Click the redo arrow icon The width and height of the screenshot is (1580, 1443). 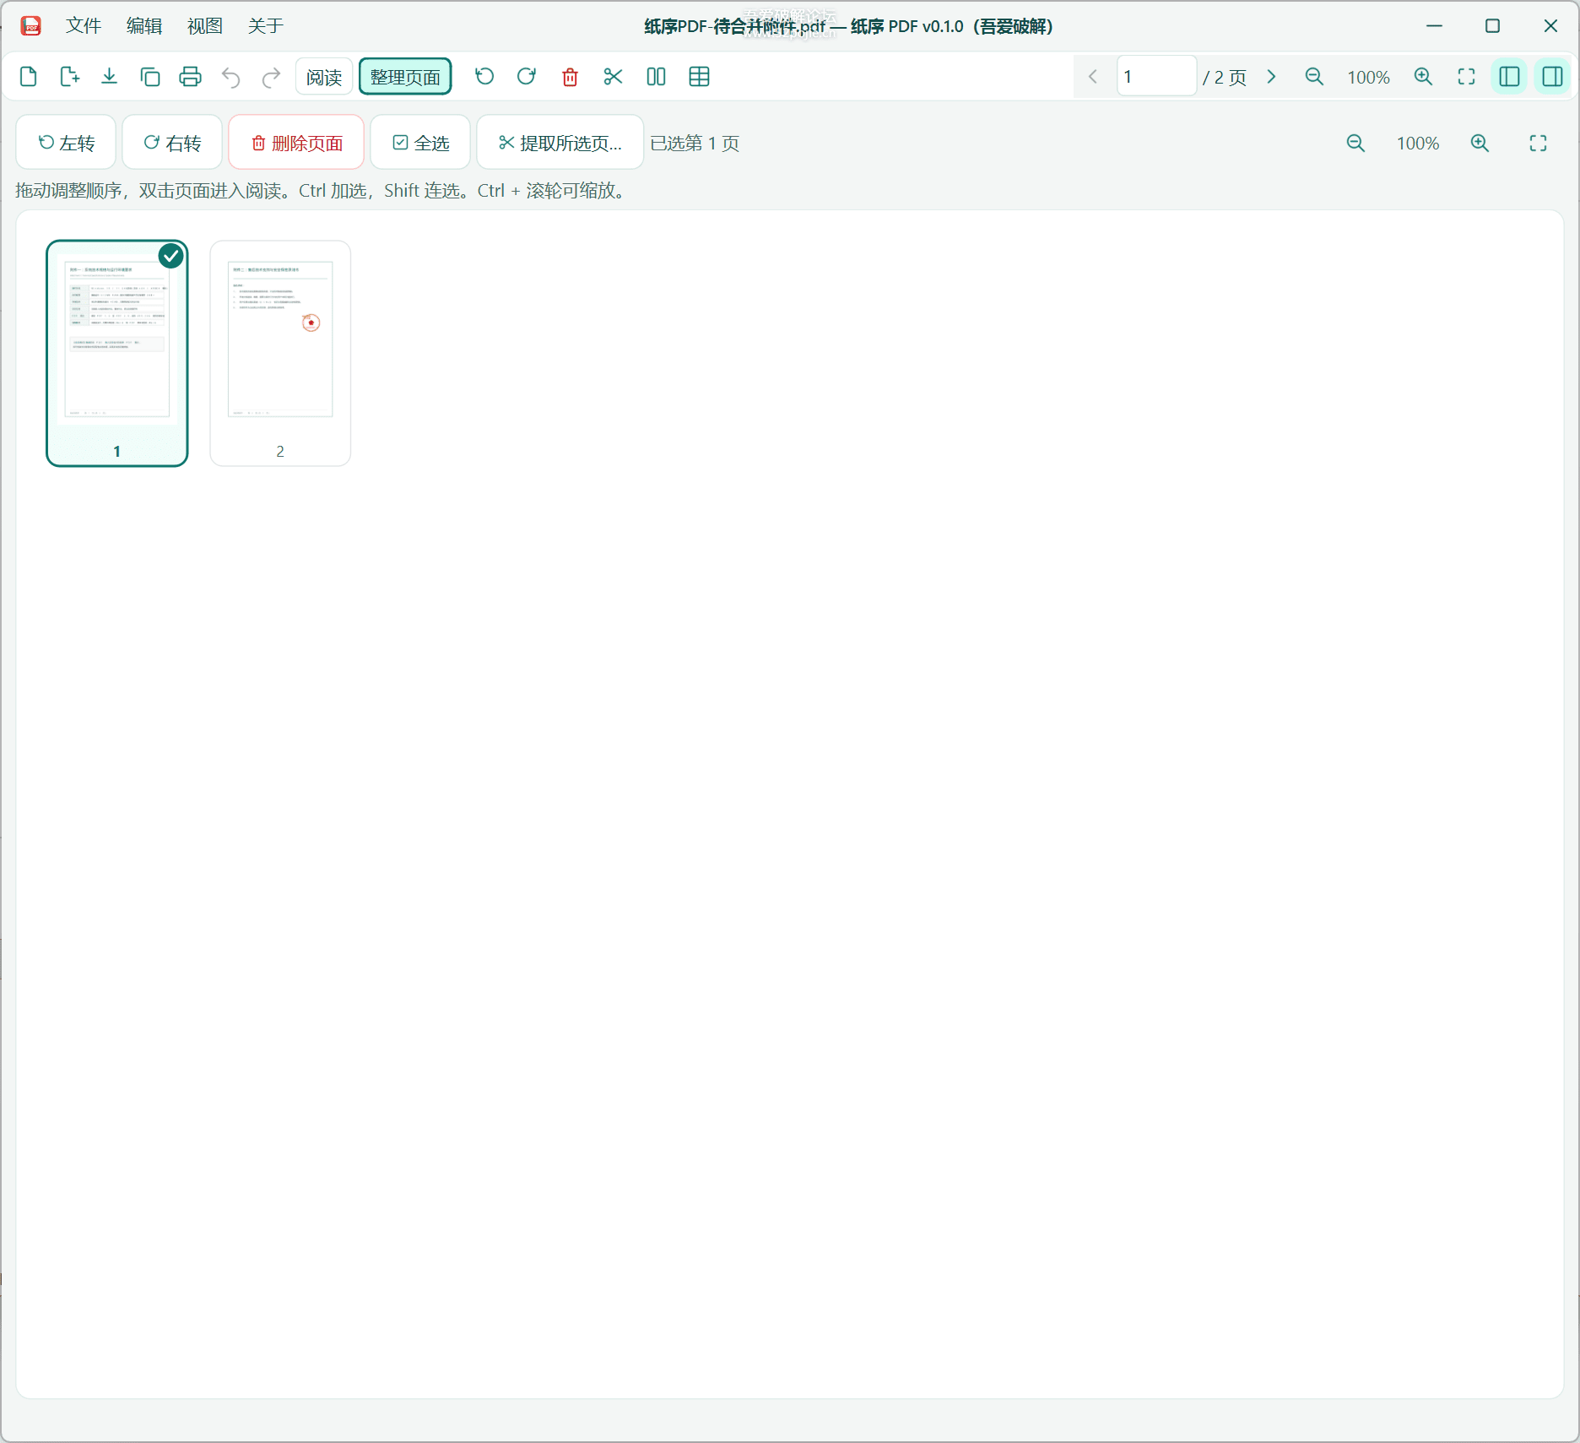tap(271, 77)
